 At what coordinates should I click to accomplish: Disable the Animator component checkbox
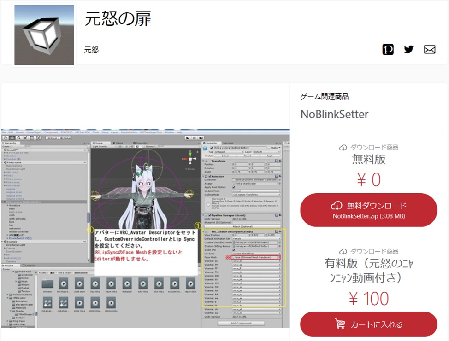click(x=210, y=176)
